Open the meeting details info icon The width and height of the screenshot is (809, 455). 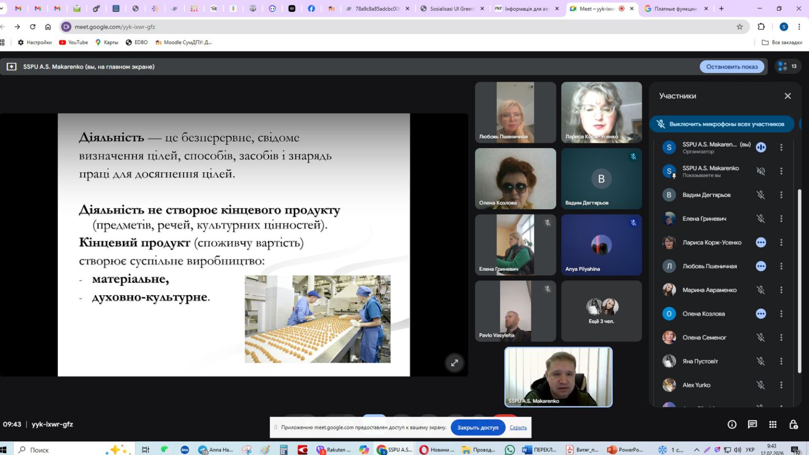732,425
